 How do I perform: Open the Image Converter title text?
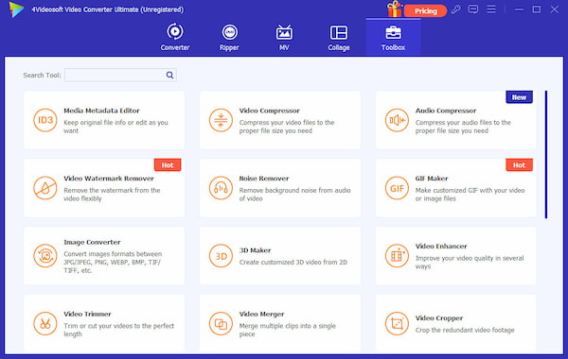(x=92, y=242)
